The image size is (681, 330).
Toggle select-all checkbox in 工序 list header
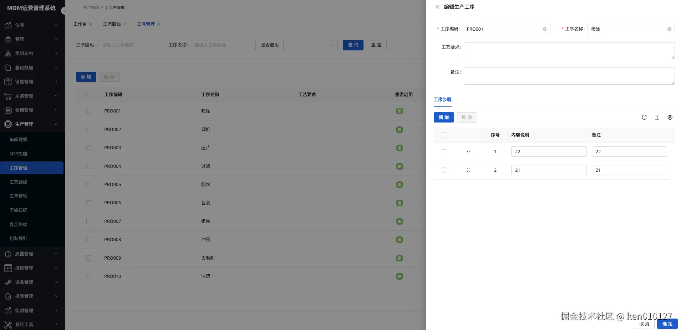point(89,95)
